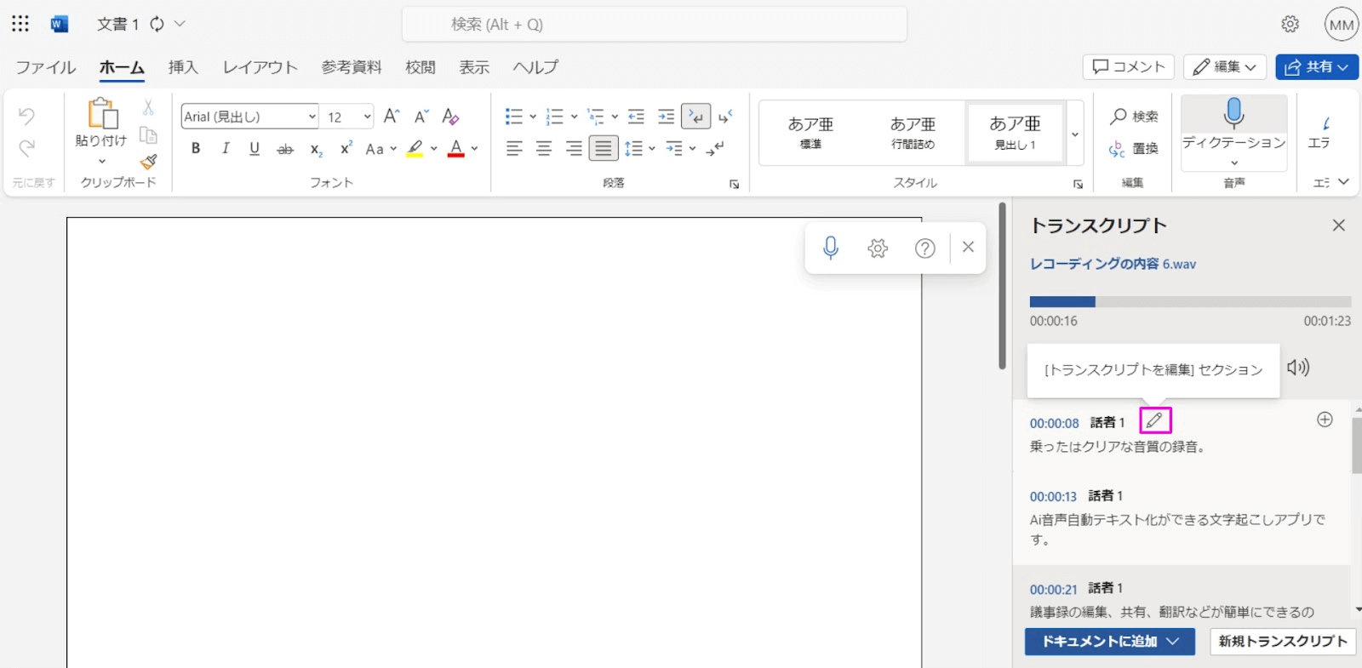Open dictation settings gear
The image size is (1362, 668).
pyautogui.click(x=878, y=248)
